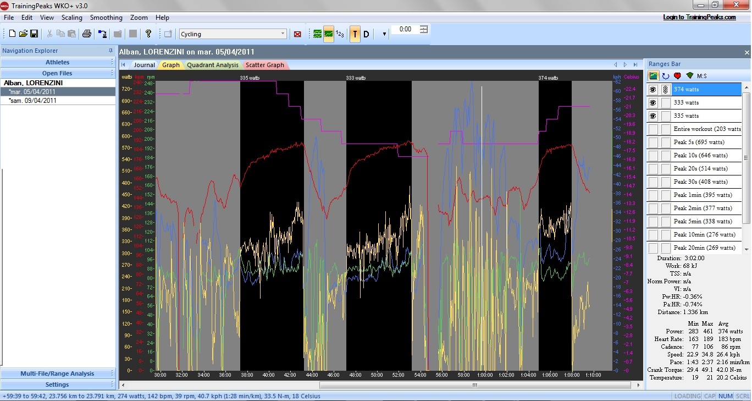Enable visibility for Peak 5s range
Screen dimensions: 752x401
pos(653,142)
